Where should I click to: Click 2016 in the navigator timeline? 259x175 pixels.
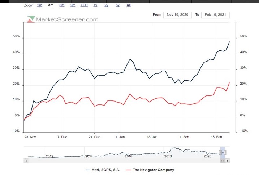pyautogui.click(x=129, y=156)
